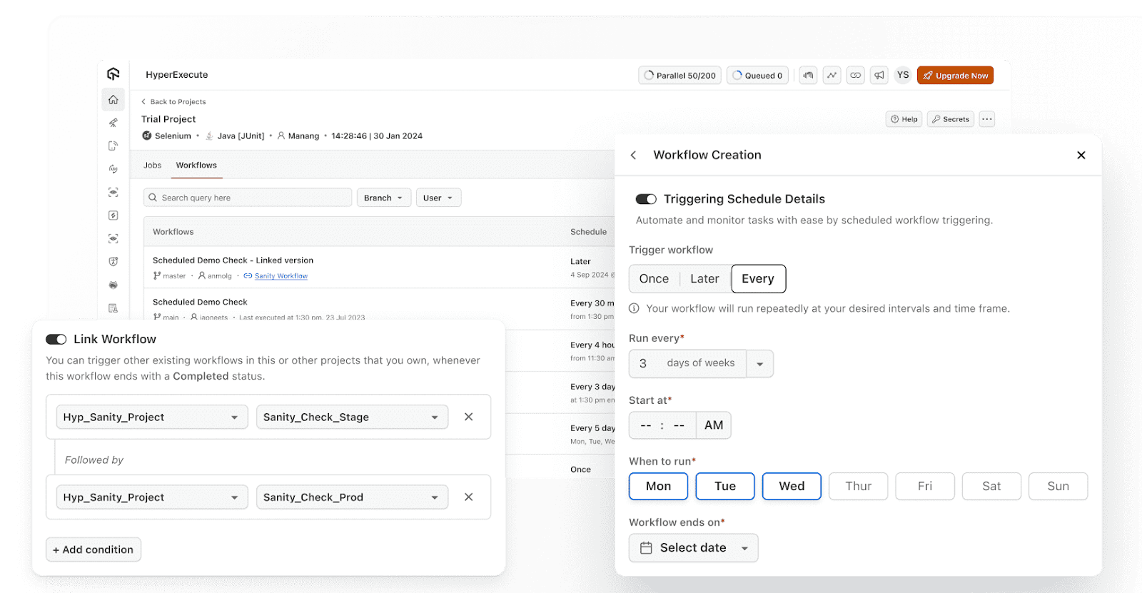The height and width of the screenshot is (593, 1142).
Task: Click the Help button
Action: 904,119
